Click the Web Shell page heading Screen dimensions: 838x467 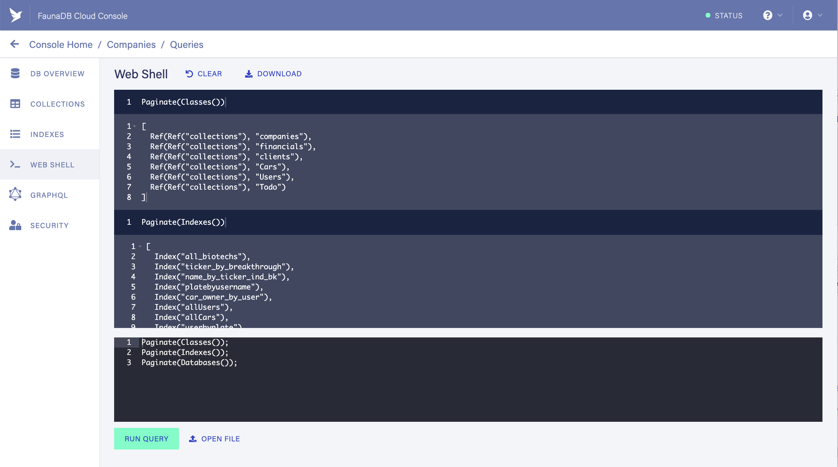(141, 74)
